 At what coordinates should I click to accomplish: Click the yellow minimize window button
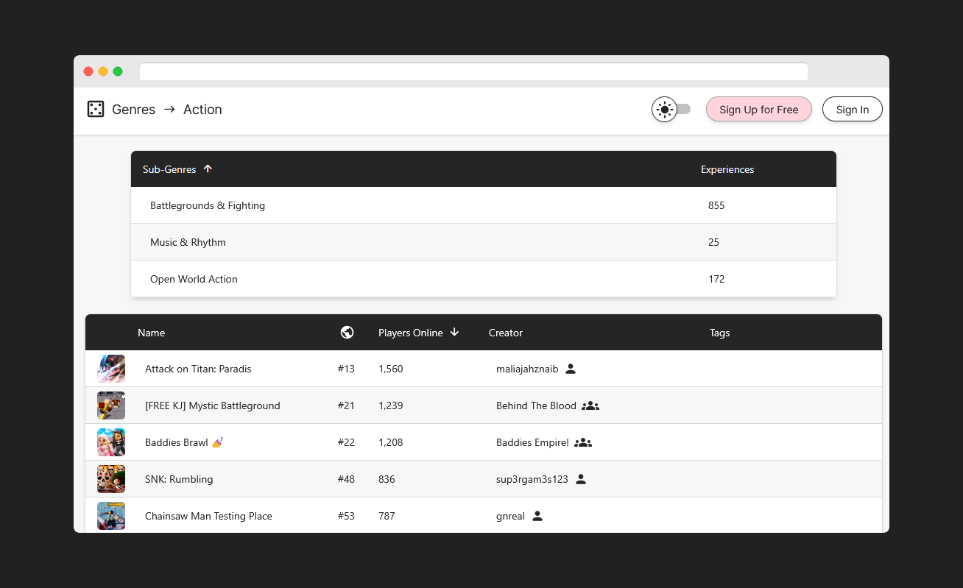point(103,71)
